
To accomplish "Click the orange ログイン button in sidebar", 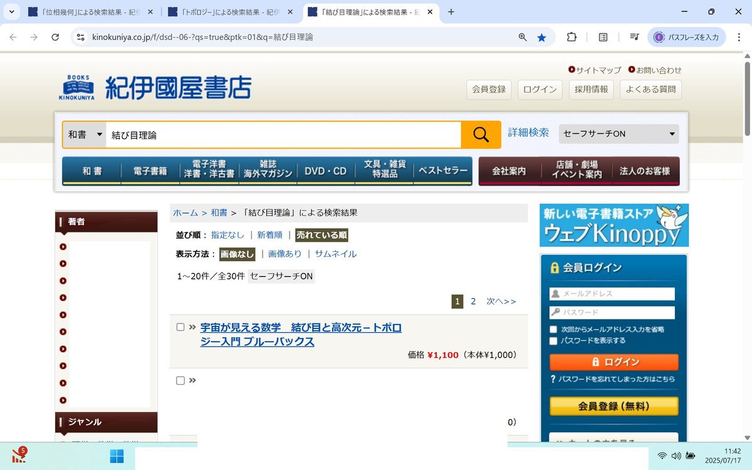I will tap(614, 362).
